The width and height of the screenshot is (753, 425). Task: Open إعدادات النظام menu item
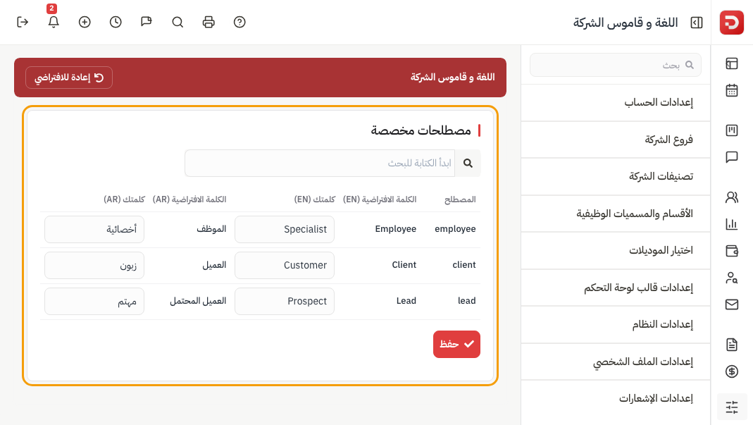click(615, 324)
